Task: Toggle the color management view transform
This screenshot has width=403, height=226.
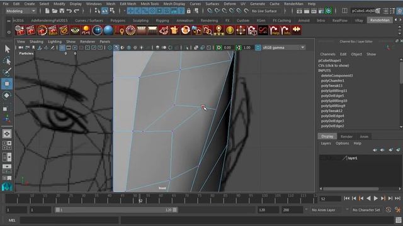Action: pos(258,48)
